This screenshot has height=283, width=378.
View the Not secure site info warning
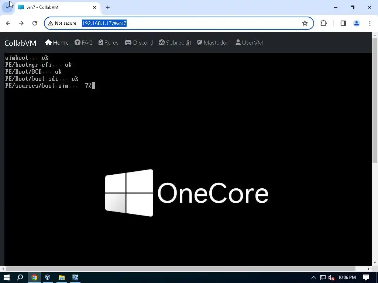click(x=62, y=23)
